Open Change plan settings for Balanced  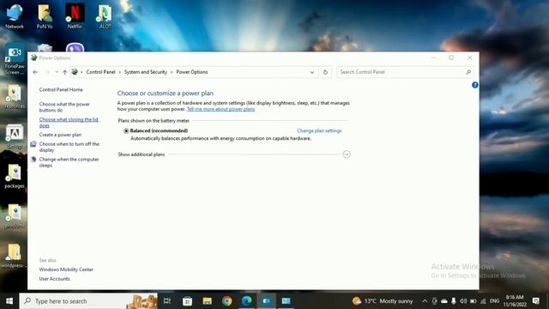pyautogui.click(x=319, y=130)
